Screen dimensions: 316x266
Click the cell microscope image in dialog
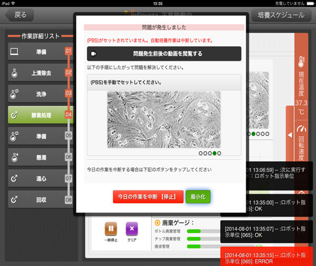tap(164, 119)
